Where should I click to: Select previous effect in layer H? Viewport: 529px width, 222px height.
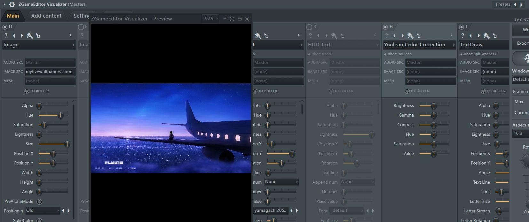pyautogui.click(x=394, y=35)
